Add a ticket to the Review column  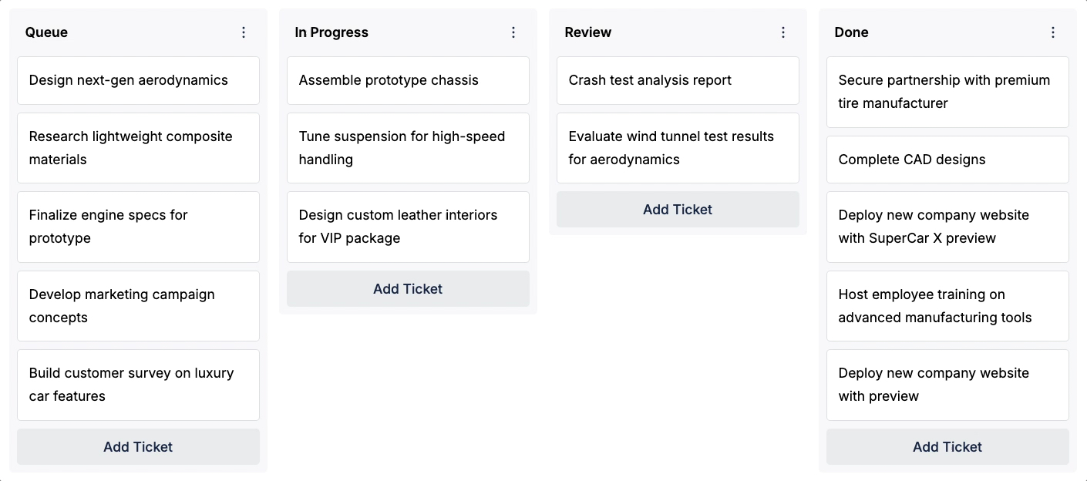pos(678,210)
